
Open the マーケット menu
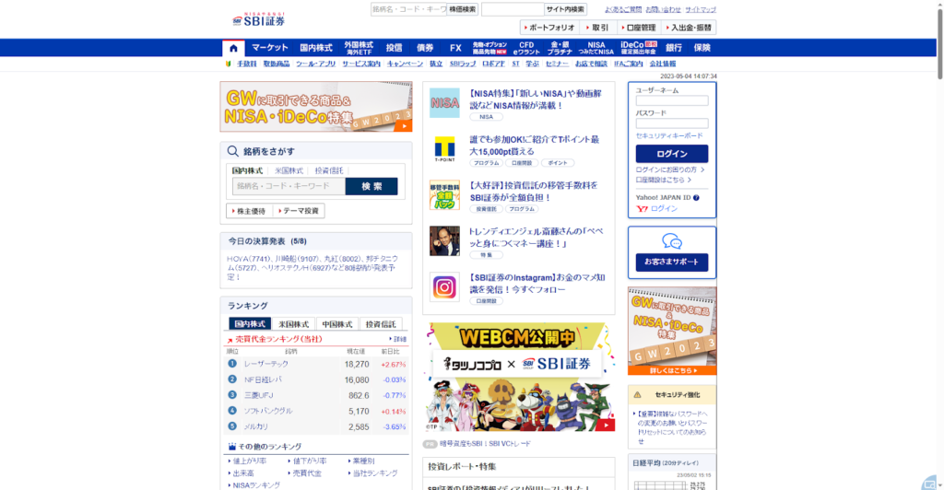pyautogui.click(x=270, y=48)
